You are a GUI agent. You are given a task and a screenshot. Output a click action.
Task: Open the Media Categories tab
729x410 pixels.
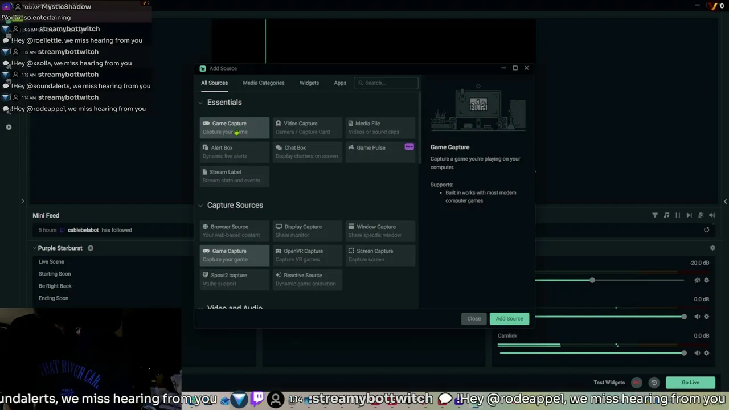[x=264, y=83]
